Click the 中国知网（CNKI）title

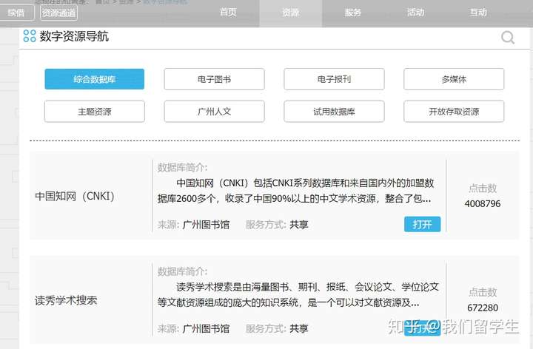[75, 196]
